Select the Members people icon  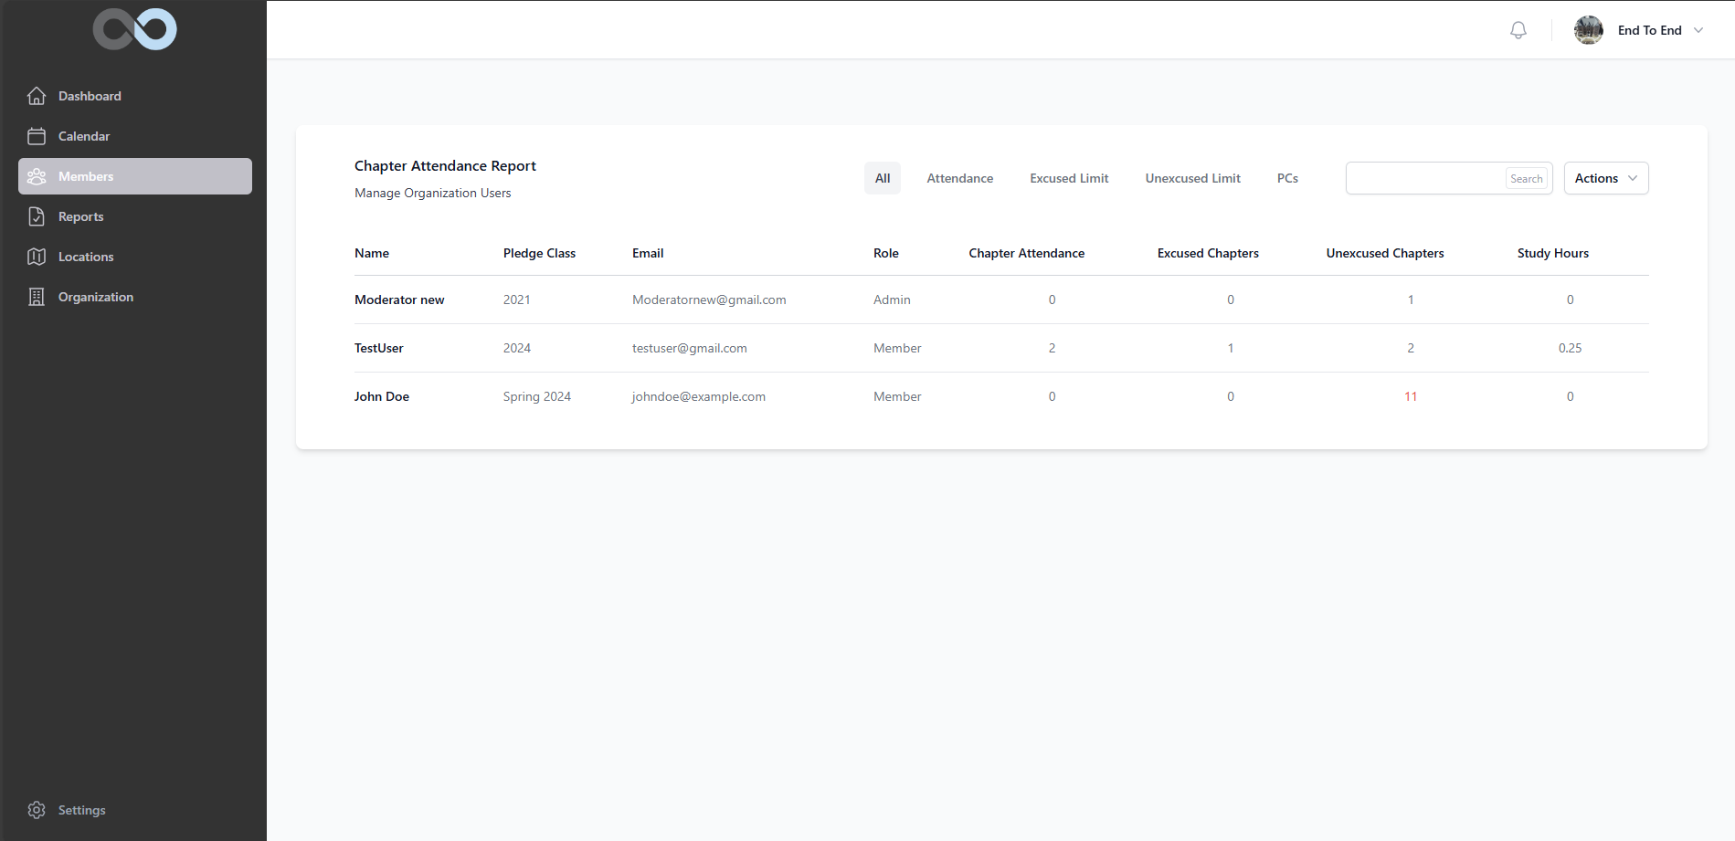point(37,176)
